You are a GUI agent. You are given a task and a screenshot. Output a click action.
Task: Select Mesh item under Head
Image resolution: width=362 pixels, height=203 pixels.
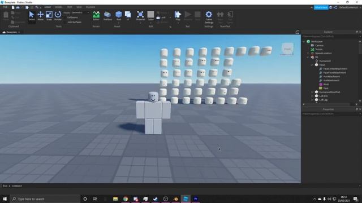[x=326, y=85]
